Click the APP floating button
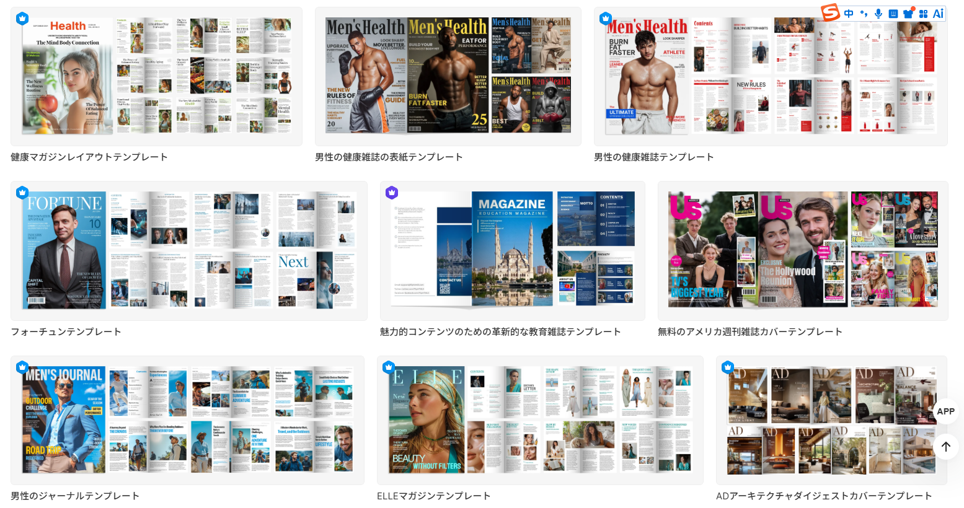Screen dimensions: 964x508 (x=945, y=411)
